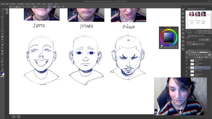Toggle visibility of the selected highlighted layer
The height and width of the screenshot is (119, 212).
click(x=186, y=68)
